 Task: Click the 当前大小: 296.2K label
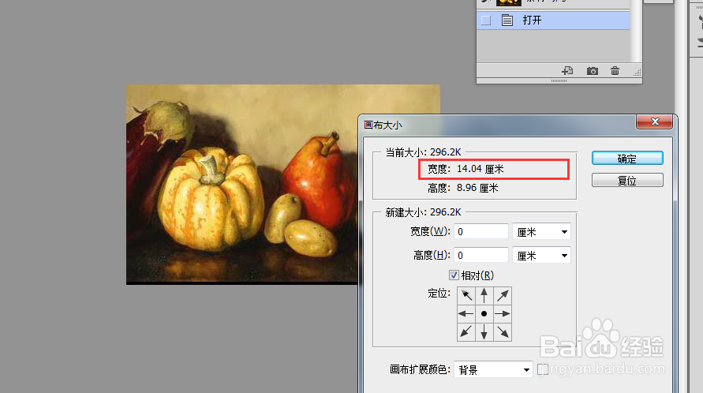(423, 152)
